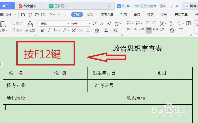
Task: Click the increase indent icon
Action: pos(154,23)
